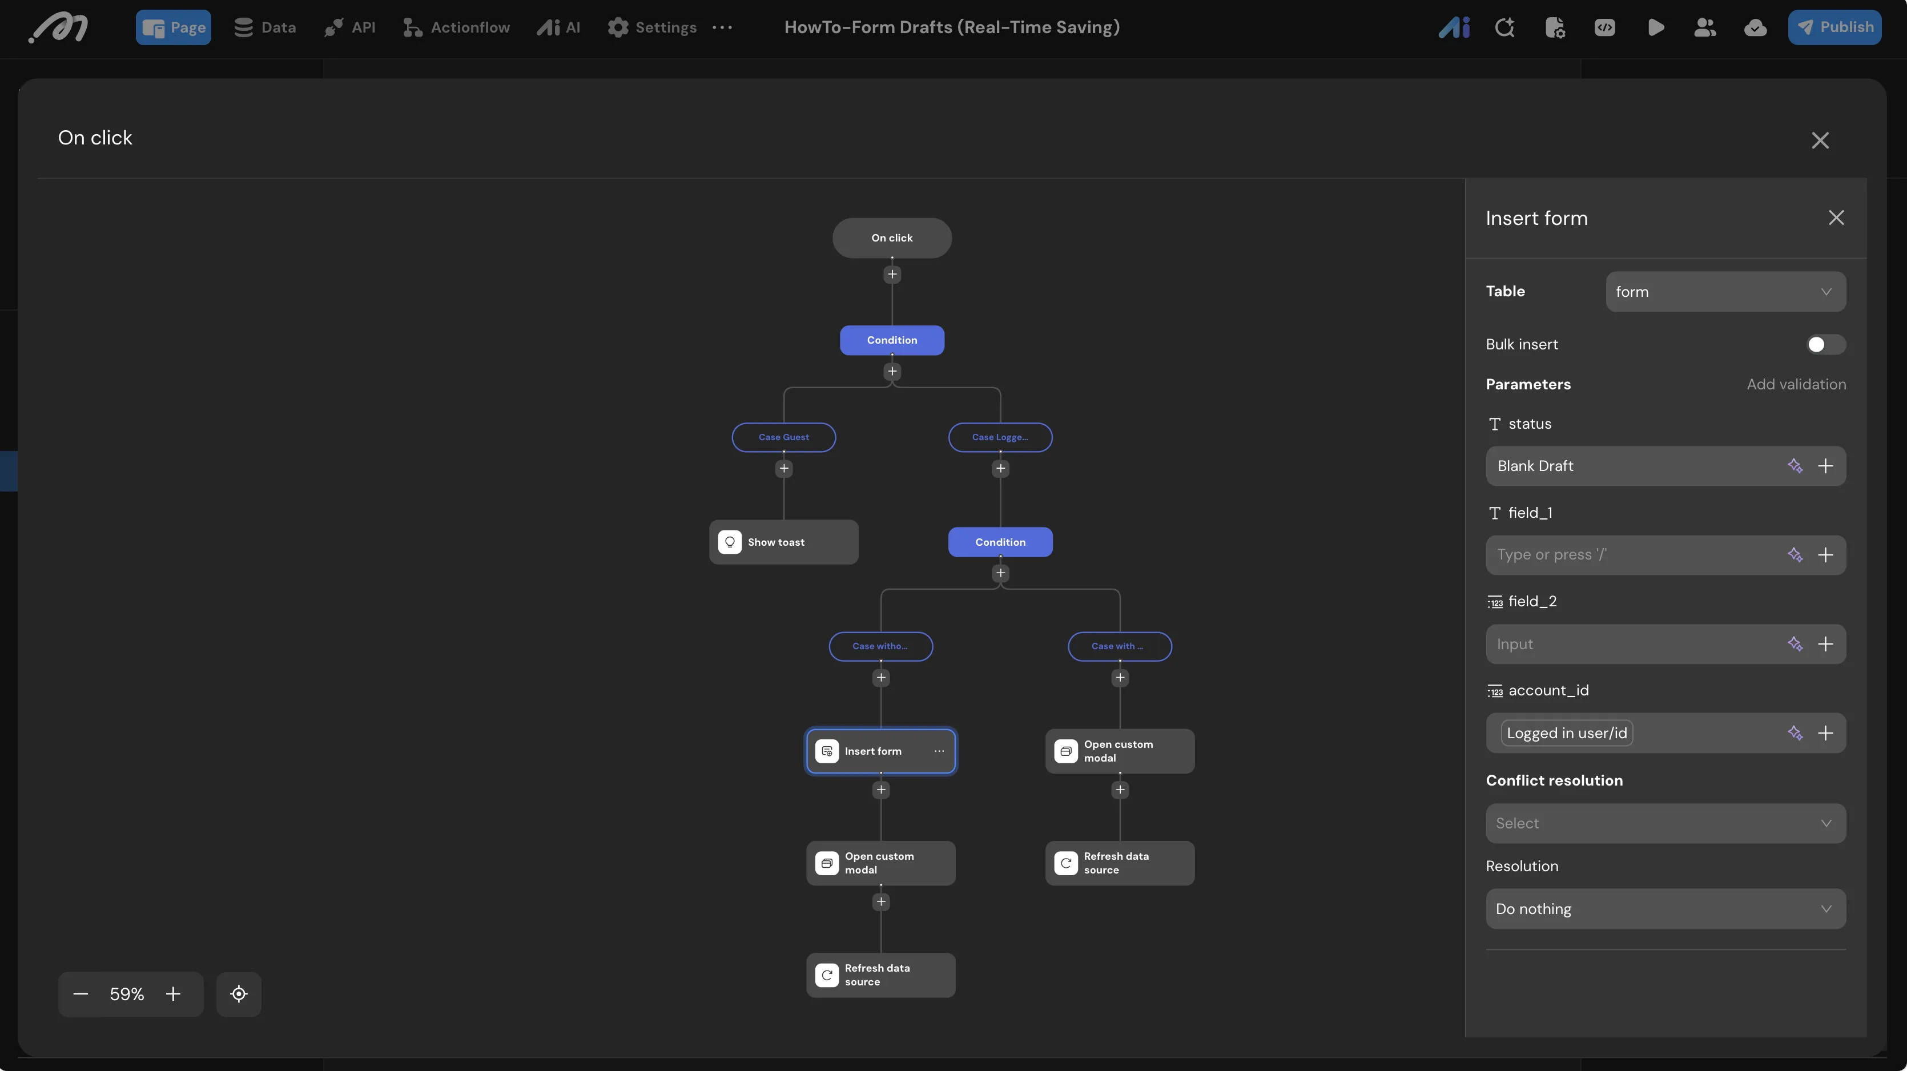Click the AI sparkle icon for field_1

tap(1795, 555)
